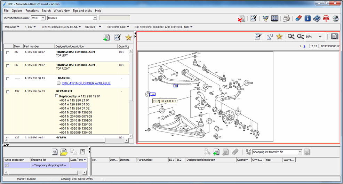Check the REPAIR KIT row checkbox
This screenshot has height=184, width=343.
click(8, 92)
